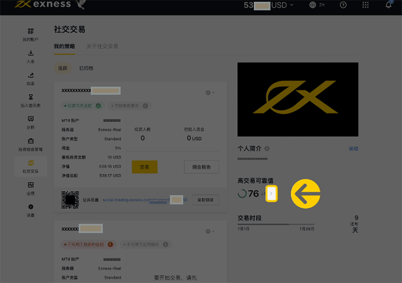Click the yellow 交易 button
Viewport: 402px width, 283px height.
[x=144, y=167]
